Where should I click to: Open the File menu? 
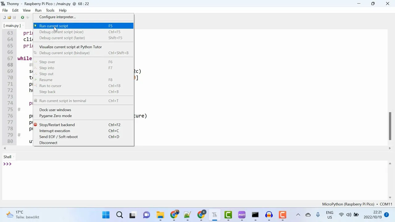5,10
